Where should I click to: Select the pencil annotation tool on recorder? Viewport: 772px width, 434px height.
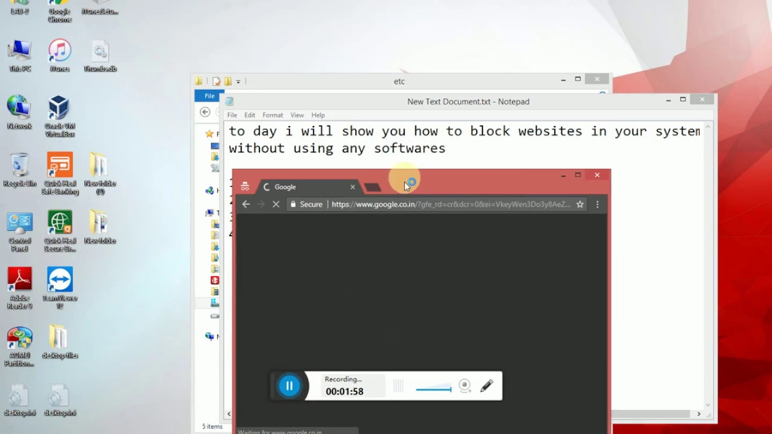tap(487, 386)
